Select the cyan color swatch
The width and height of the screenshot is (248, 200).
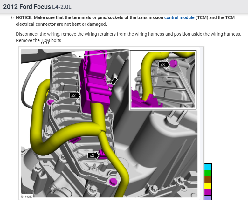pyautogui.click(x=208, y=167)
